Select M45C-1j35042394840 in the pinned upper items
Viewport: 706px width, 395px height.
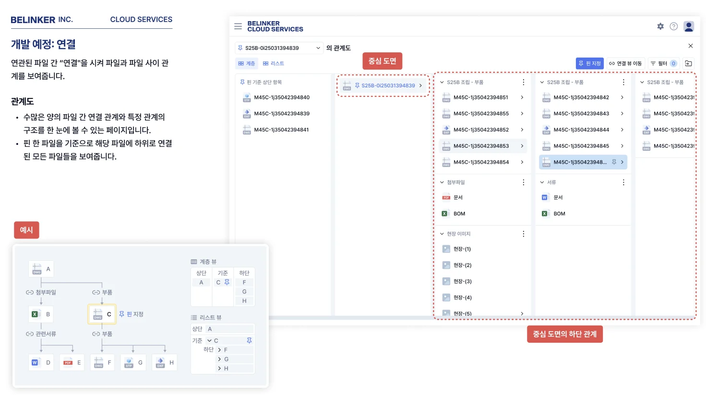coord(281,97)
